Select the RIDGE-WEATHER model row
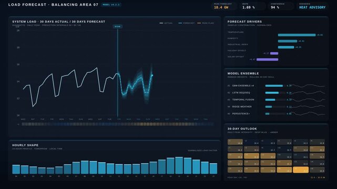Viewport: 337px width, 189px height. [276, 107]
